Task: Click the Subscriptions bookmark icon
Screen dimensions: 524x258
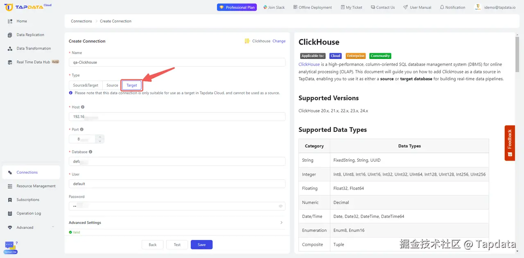Action: [x=10, y=200]
